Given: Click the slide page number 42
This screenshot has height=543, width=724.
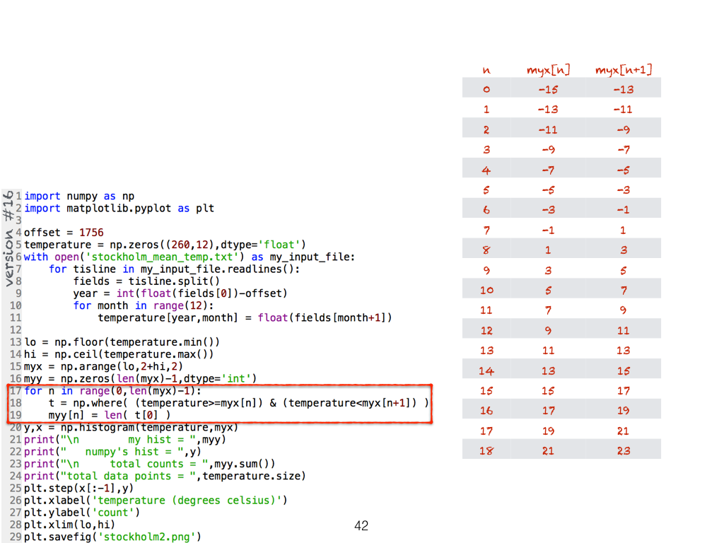Looking at the screenshot, I should (x=361, y=525).
